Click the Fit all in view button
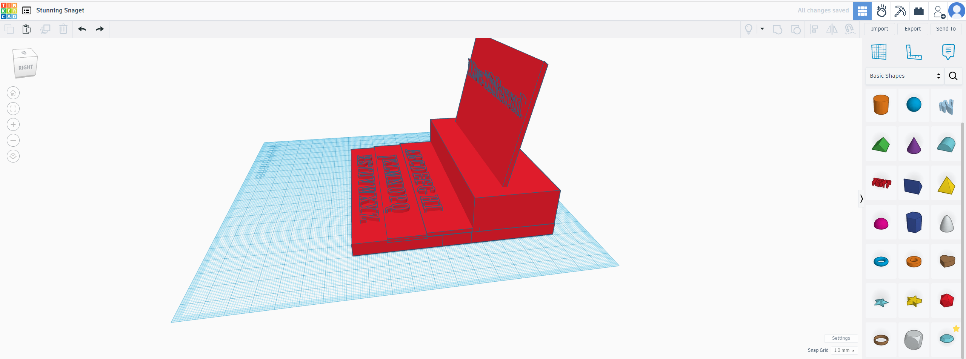Viewport: 966px width, 359px height. pyautogui.click(x=13, y=109)
